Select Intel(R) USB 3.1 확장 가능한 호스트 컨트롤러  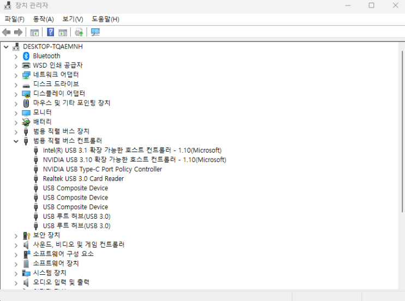(x=132, y=150)
